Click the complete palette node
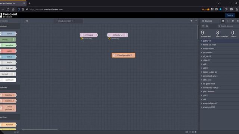This screenshot has width=239, height=134. [8, 45]
